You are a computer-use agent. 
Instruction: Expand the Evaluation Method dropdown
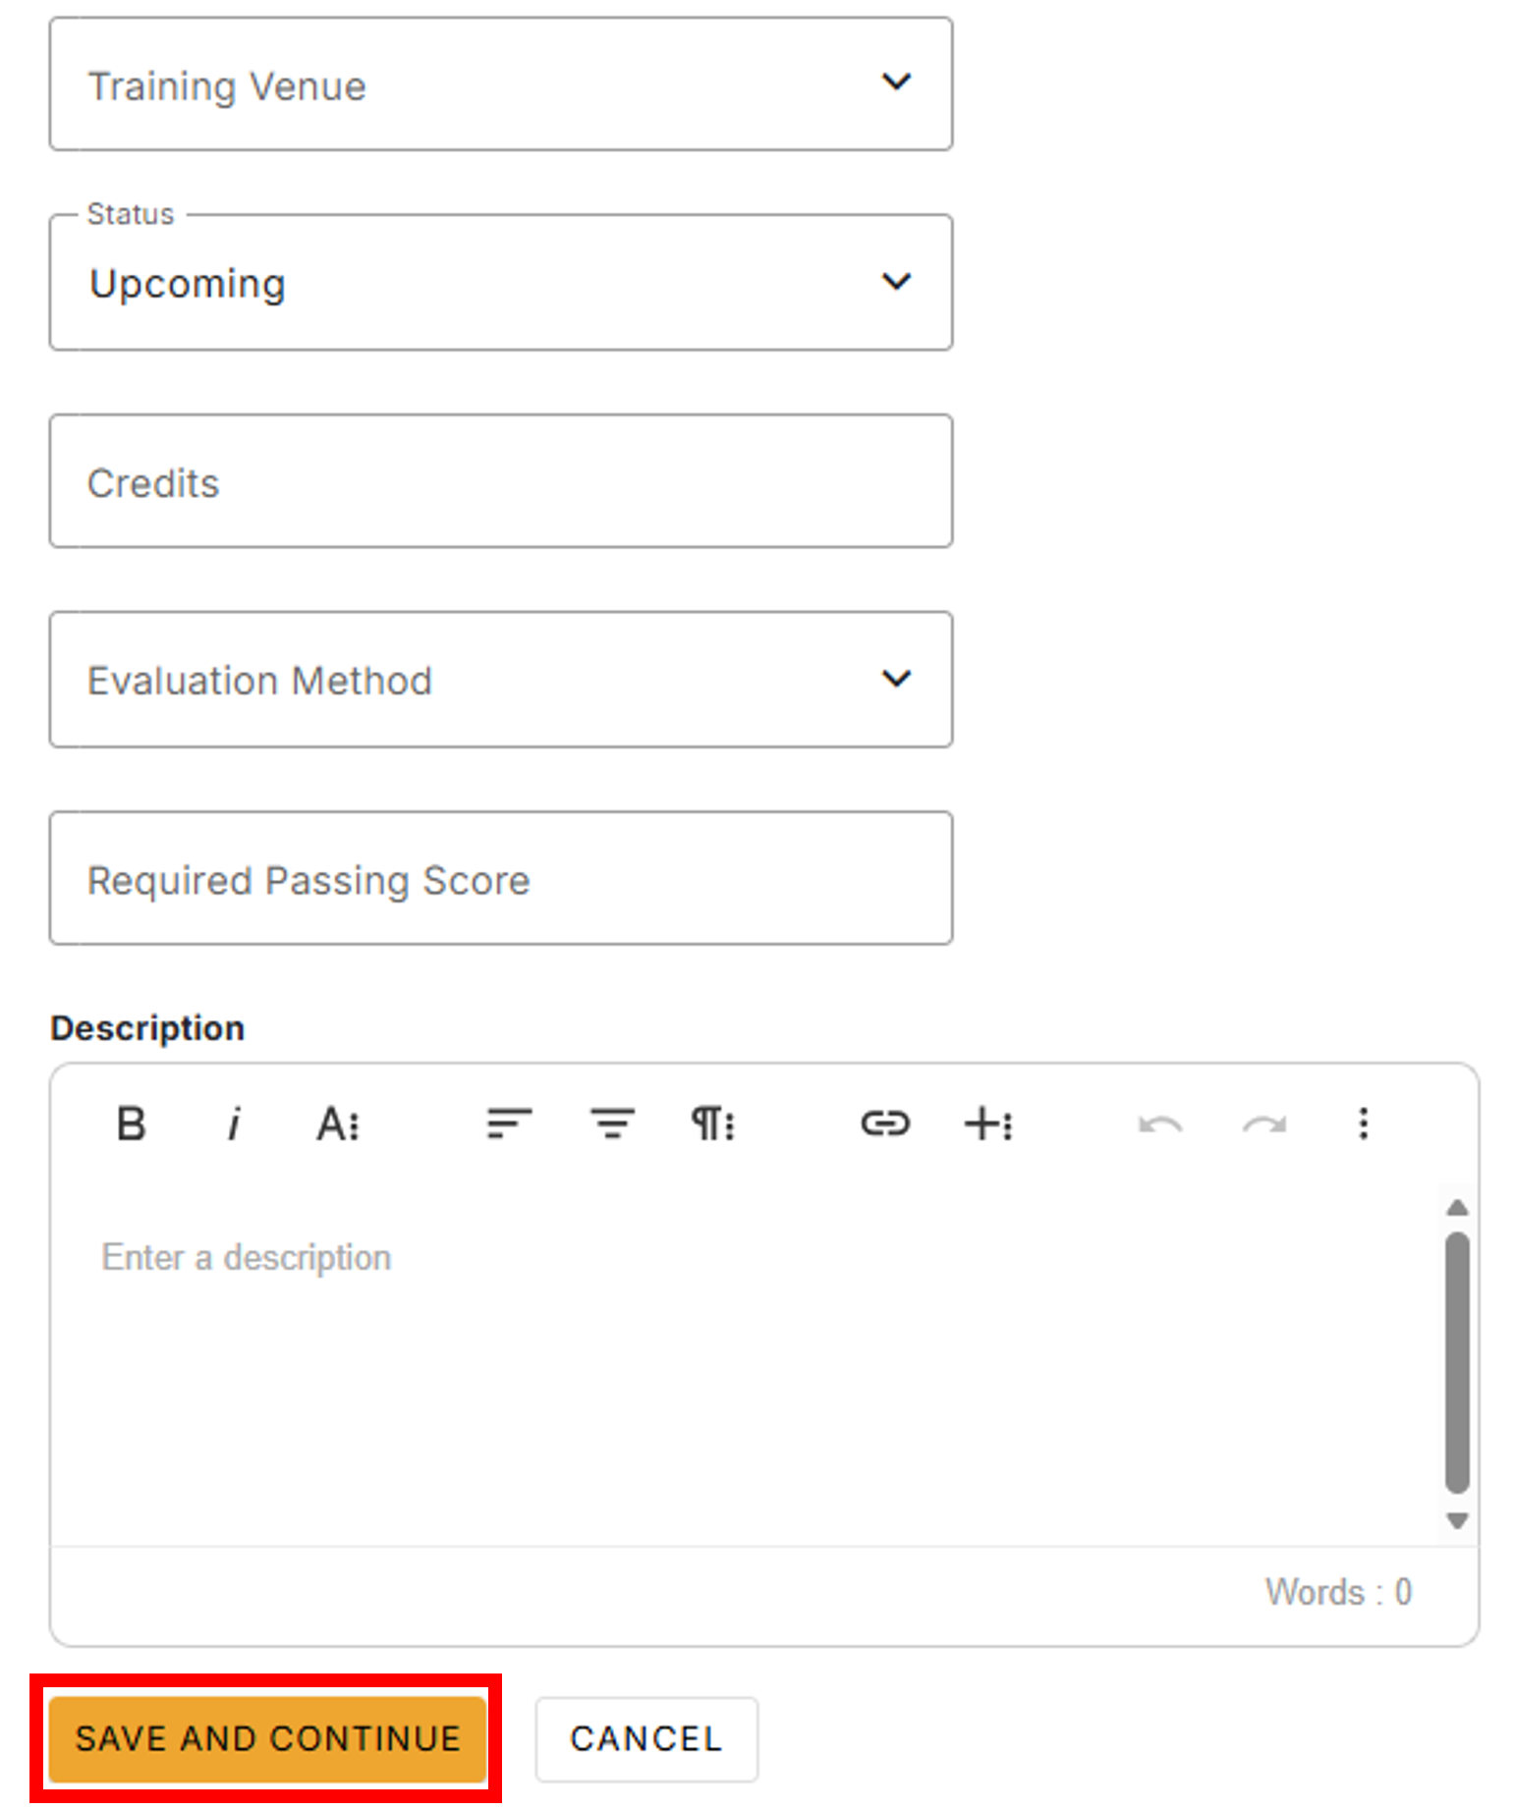(x=501, y=680)
